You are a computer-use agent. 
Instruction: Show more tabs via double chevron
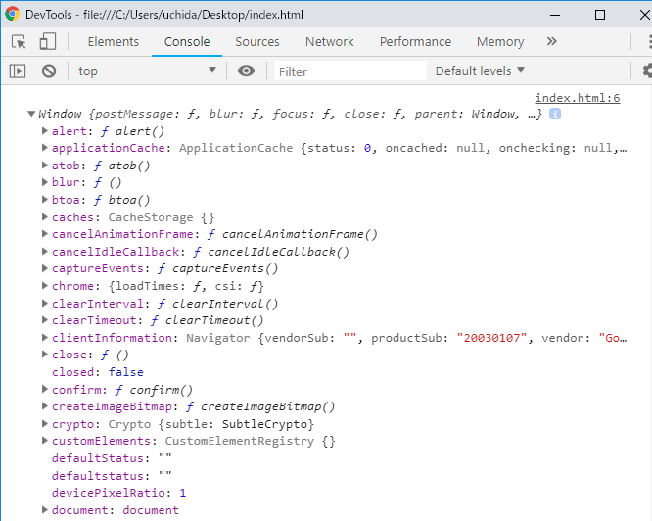pos(551,41)
